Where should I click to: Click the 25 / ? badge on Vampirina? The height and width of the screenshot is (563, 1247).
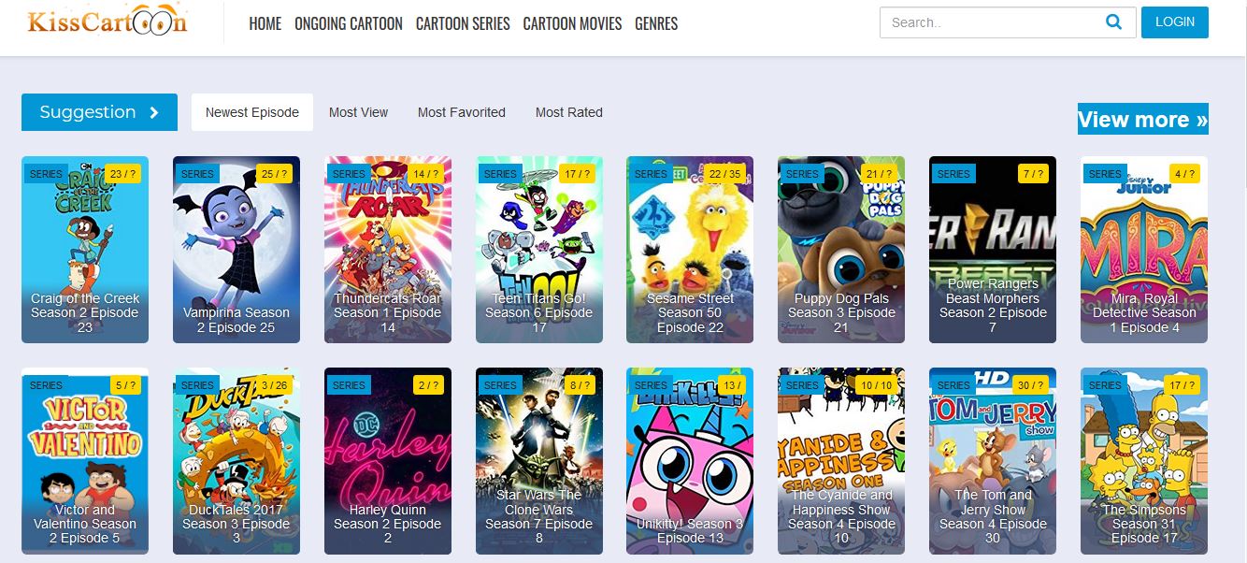pos(275,174)
